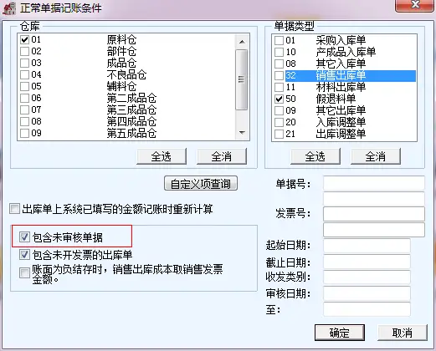The width and height of the screenshot is (436, 351).
Task: Toggle 包含未审核单据 checkbox
Action: click(x=24, y=237)
